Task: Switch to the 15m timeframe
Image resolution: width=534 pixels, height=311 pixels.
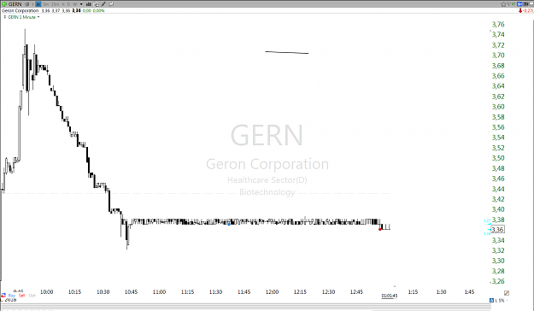Action: tap(56, 4)
